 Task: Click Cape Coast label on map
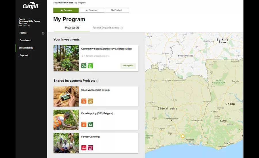tap(229, 143)
